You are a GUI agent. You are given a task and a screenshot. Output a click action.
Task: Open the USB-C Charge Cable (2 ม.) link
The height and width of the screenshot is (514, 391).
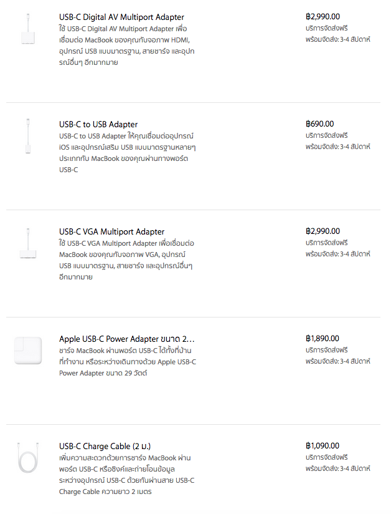pyautogui.click(x=105, y=447)
